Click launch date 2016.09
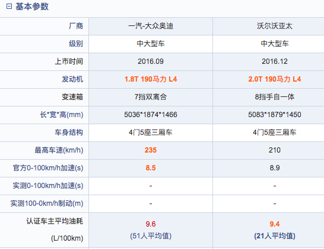 [x=151, y=62]
